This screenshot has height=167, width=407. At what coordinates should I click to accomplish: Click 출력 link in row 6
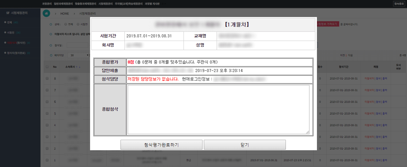(385, 102)
